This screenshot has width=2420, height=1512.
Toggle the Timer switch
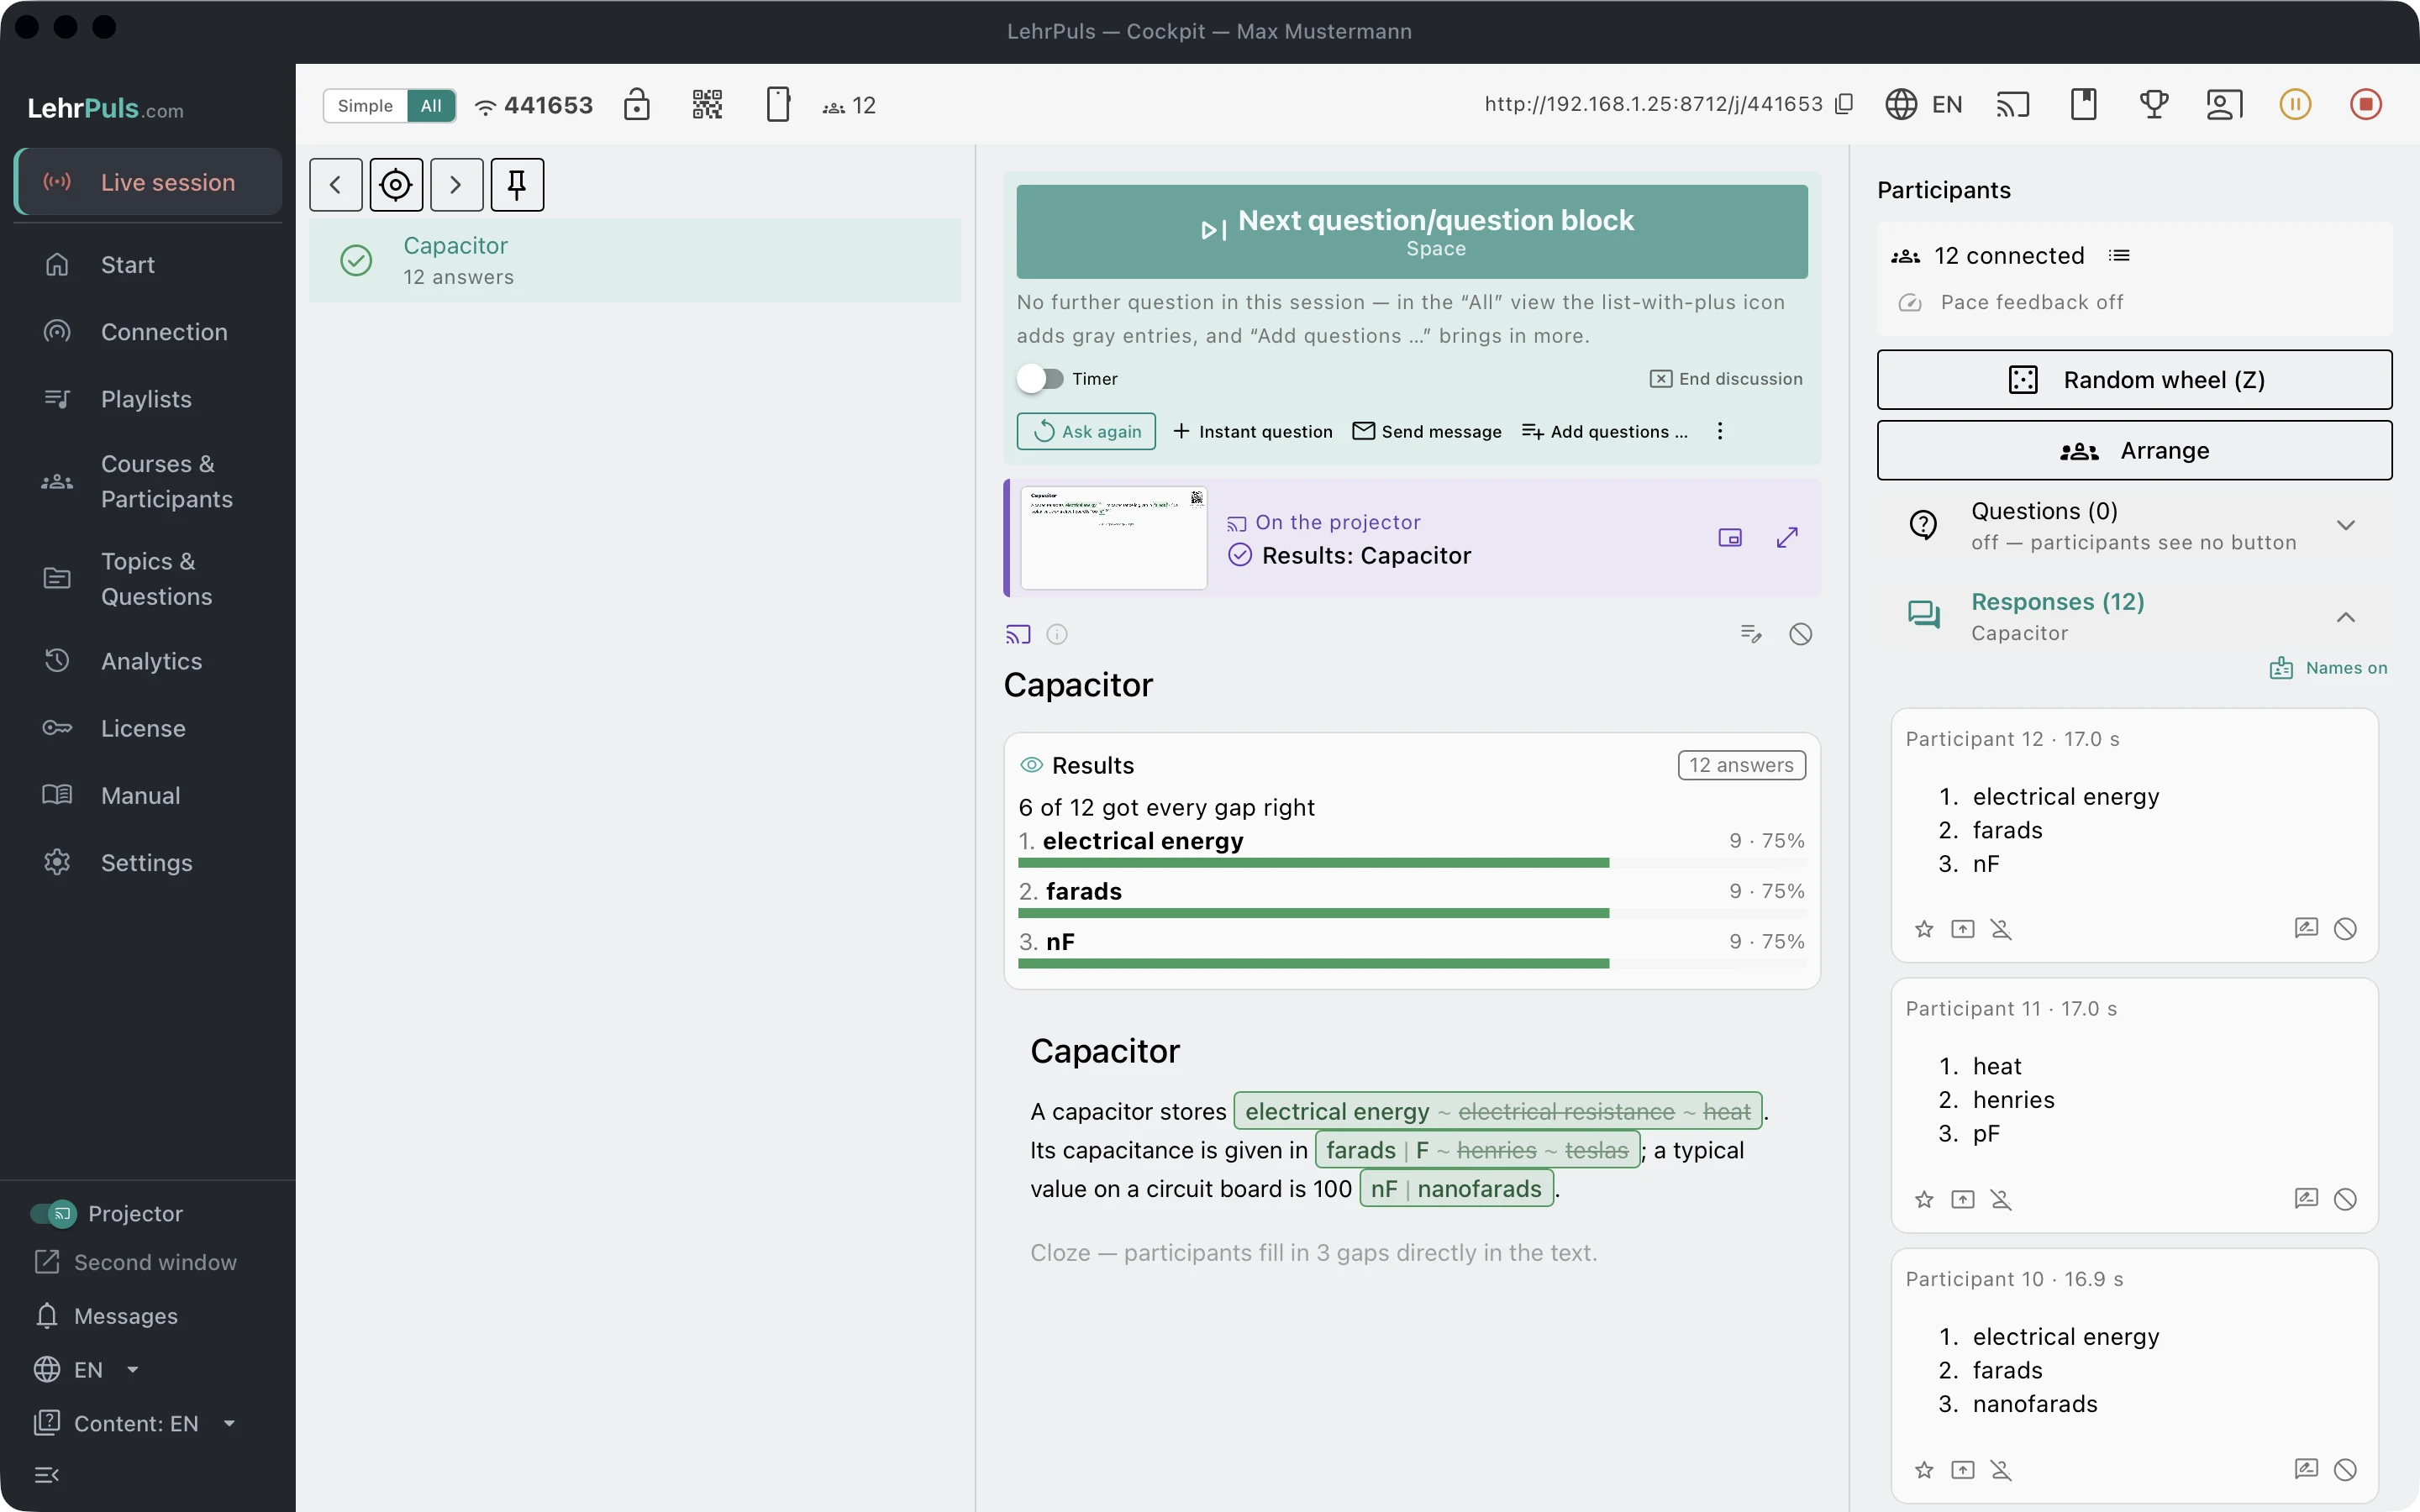point(1041,379)
